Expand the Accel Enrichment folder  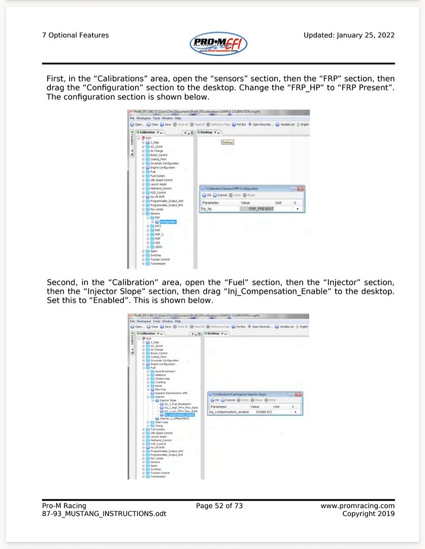(148, 371)
